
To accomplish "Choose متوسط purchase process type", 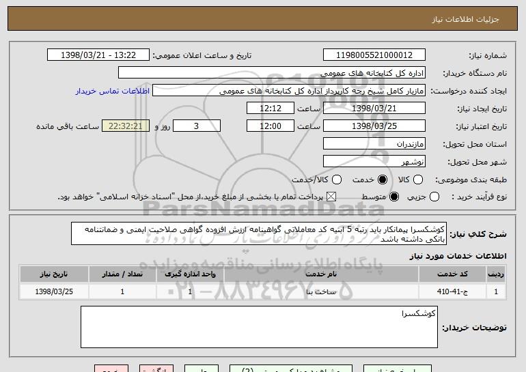I will 394,197.
